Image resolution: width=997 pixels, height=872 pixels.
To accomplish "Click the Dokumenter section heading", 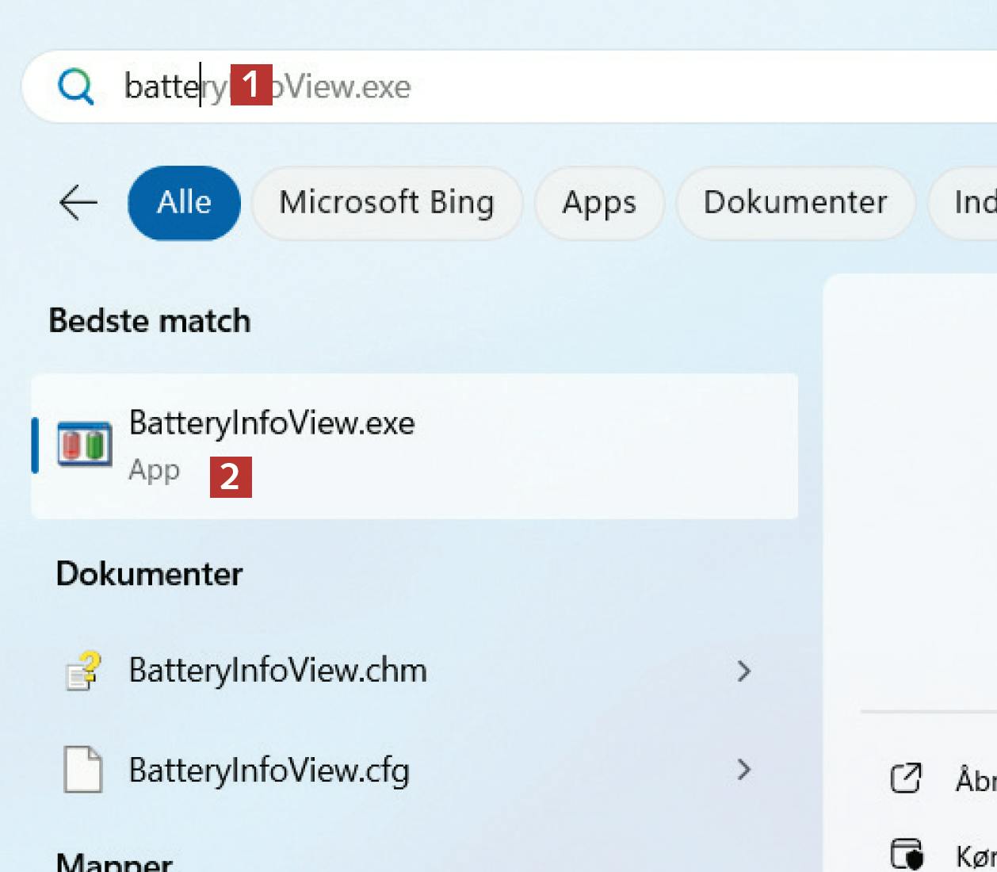I will pos(149,574).
